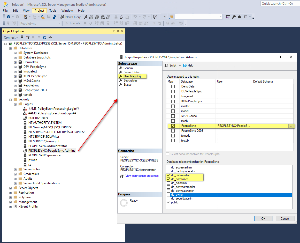Screen dimensions: 300x243
Task: Uncheck the PeopleSync map checkbox
Action: click(173, 126)
